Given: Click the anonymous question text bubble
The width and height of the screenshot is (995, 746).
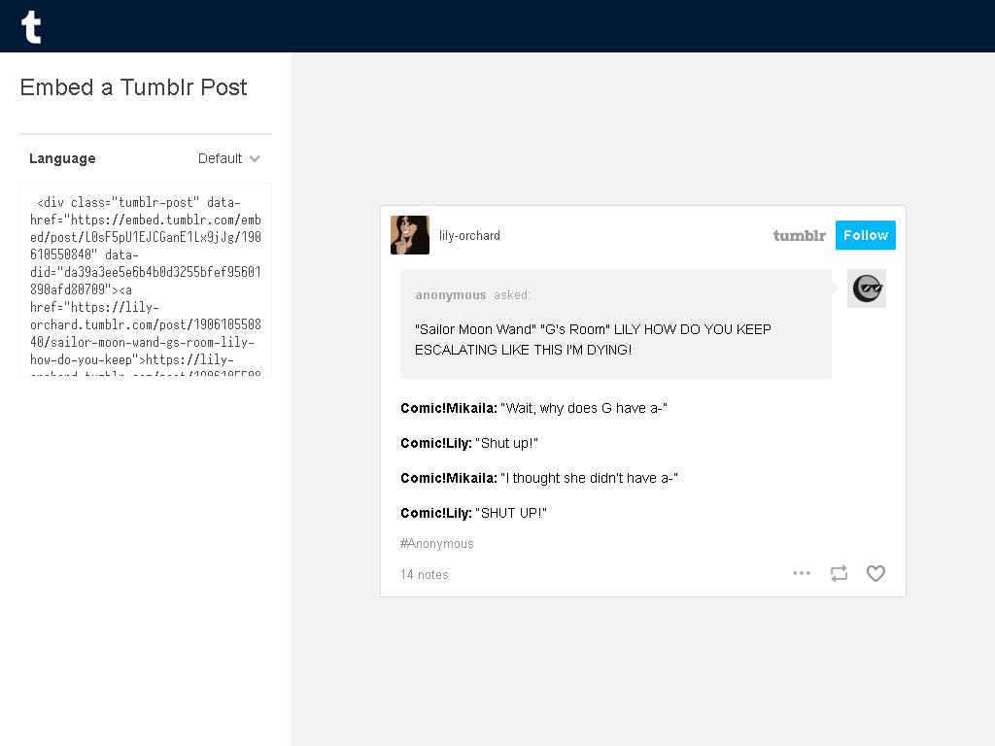Looking at the screenshot, I should coord(615,324).
